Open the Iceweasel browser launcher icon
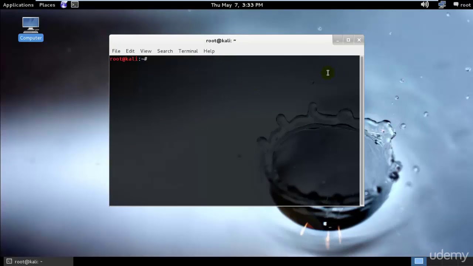Viewport: 473px width, 266px height. point(64,5)
